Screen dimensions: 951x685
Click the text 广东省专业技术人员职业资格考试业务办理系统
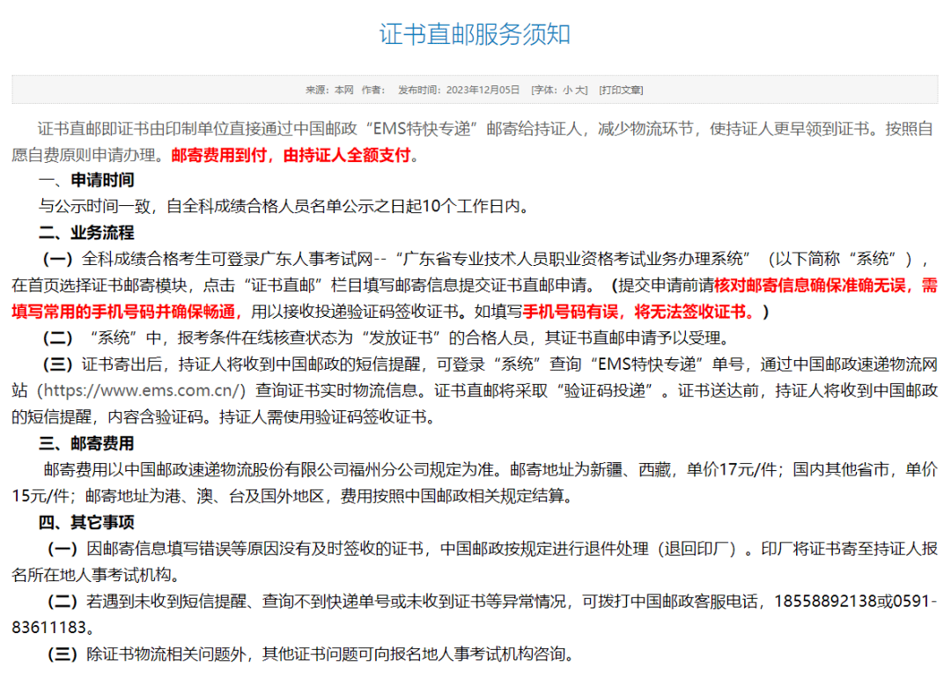tap(573, 260)
